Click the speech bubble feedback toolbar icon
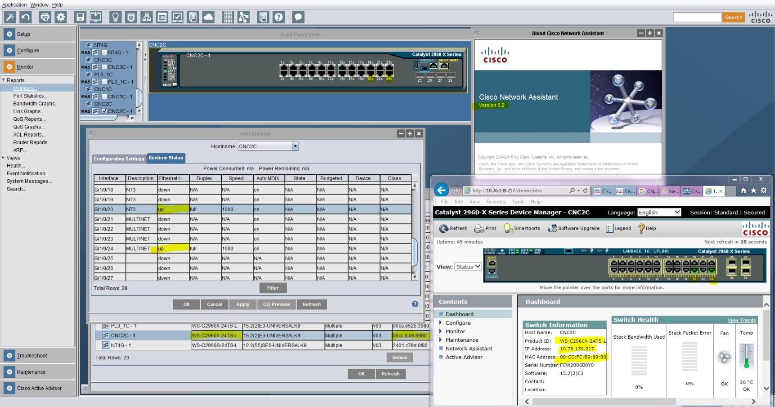Image resolution: width=775 pixels, height=407 pixels. (298, 17)
